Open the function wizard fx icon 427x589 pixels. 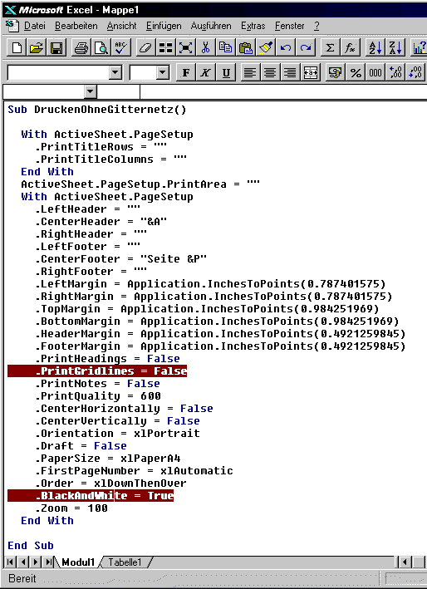350,48
